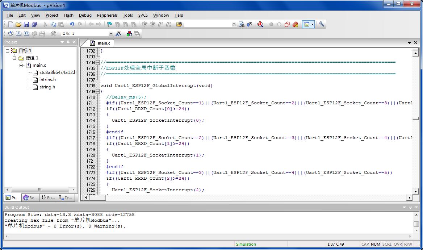Build target files icon
This screenshot has height=250, width=423.
[x=18, y=33]
